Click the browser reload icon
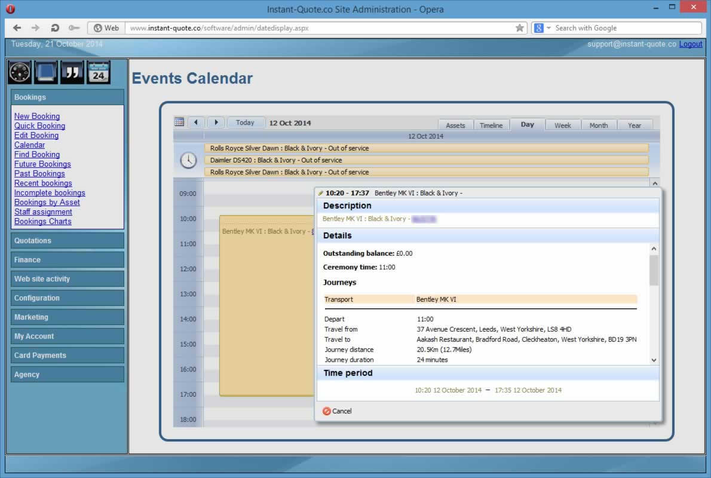711x478 pixels. (x=55, y=27)
